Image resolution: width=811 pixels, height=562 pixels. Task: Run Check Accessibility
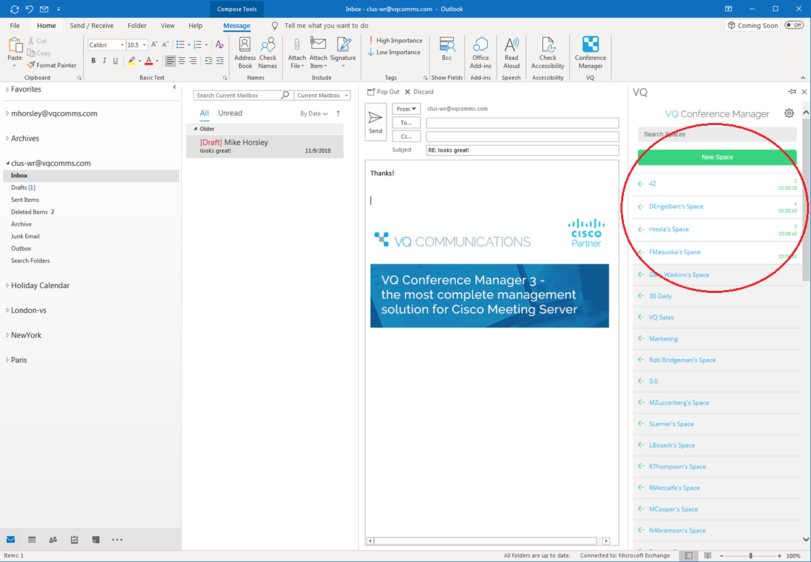[x=548, y=53]
